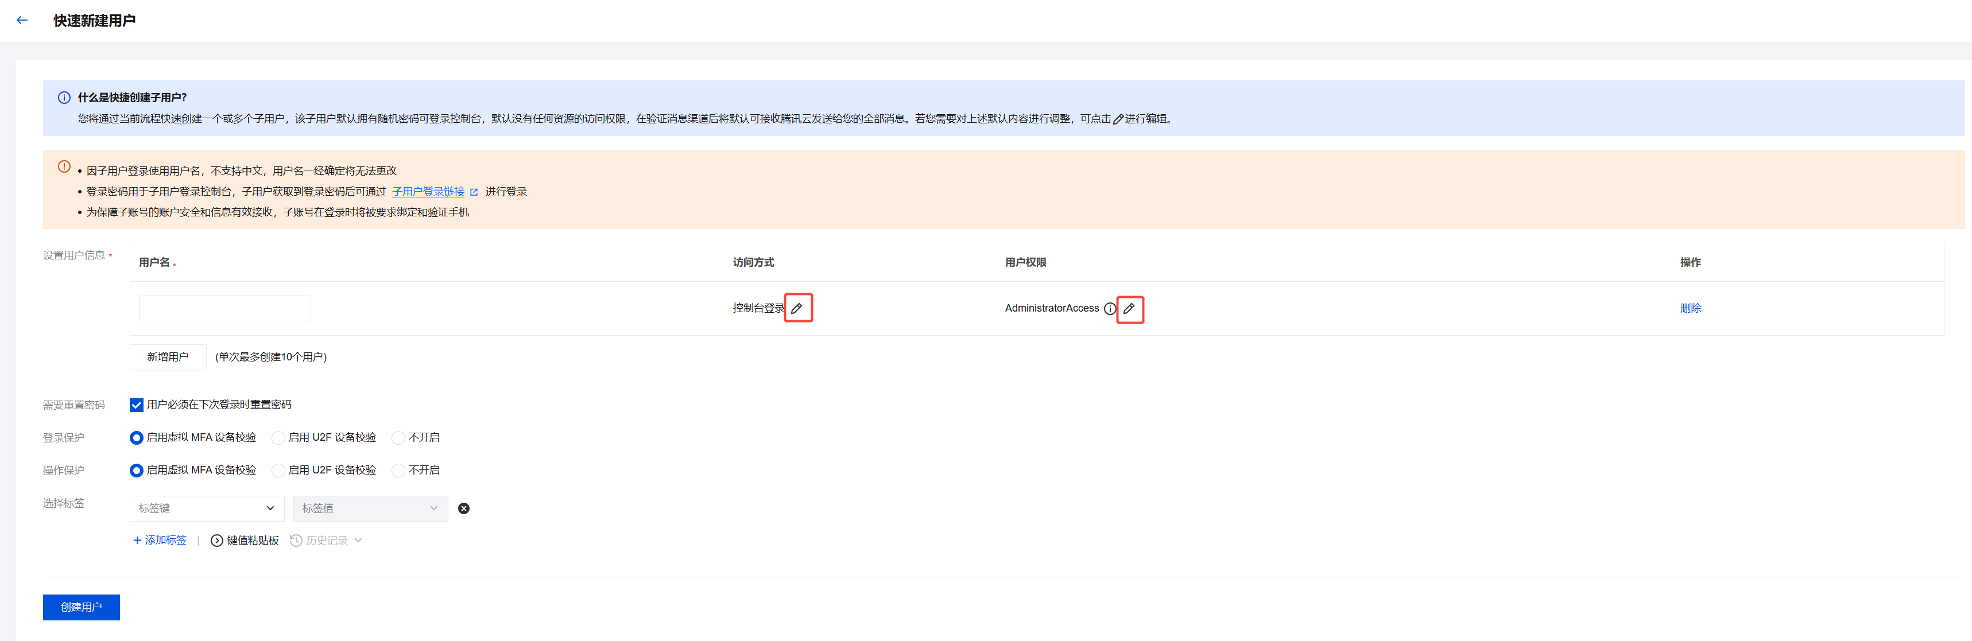This screenshot has height=641, width=1972.
Task: Remove the tag row with the X icon
Action: pyautogui.click(x=464, y=508)
